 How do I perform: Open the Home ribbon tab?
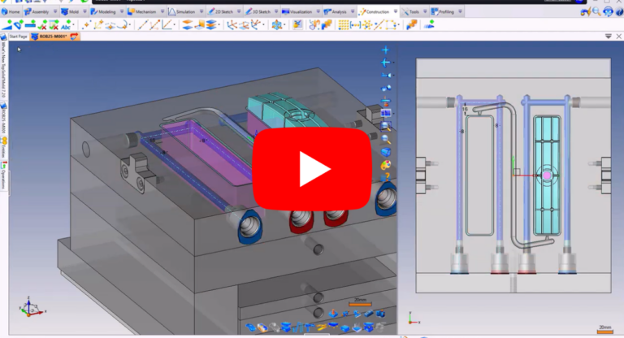click(11, 12)
